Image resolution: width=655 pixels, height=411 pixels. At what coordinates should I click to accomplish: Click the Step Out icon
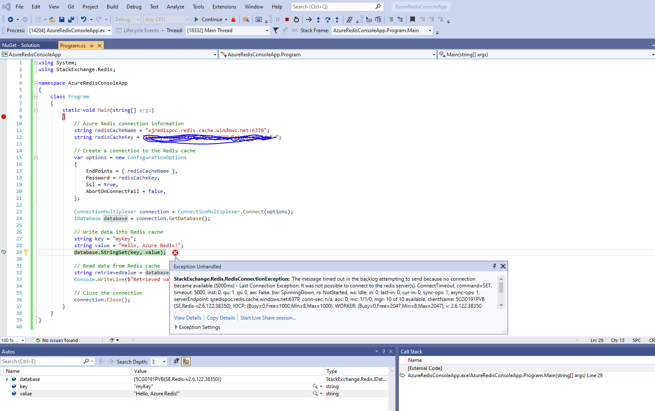coord(337,19)
